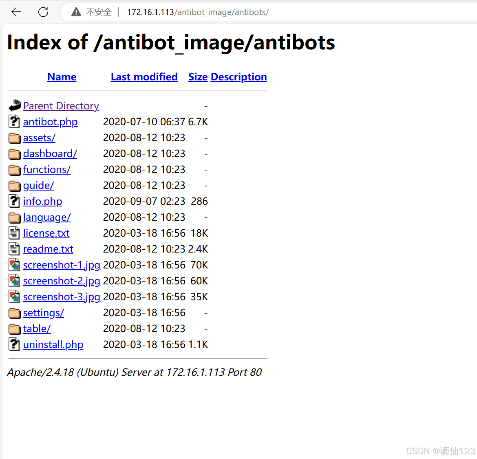Viewport: 477px width, 459px height.
Task: Click the browser back arrow
Action: pyautogui.click(x=16, y=12)
